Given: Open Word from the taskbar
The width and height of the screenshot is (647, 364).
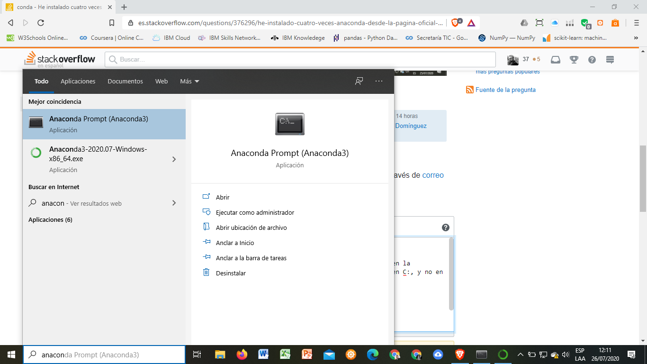Looking at the screenshot, I should (x=264, y=355).
